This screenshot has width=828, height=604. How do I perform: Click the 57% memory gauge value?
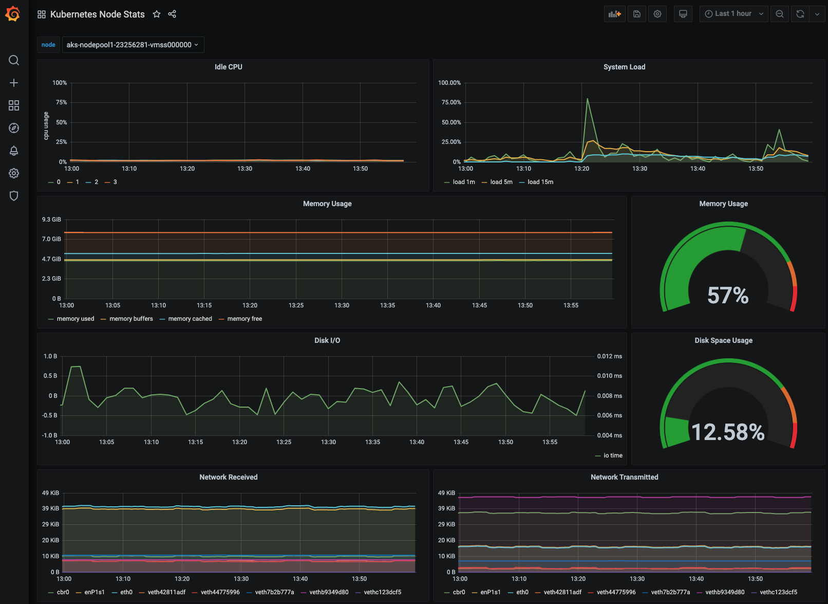coord(728,295)
